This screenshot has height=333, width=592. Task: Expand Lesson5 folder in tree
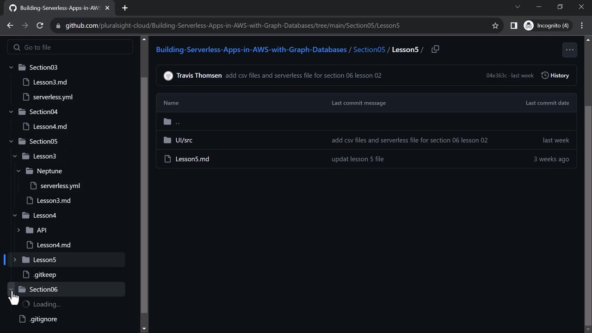[x=15, y=260]
